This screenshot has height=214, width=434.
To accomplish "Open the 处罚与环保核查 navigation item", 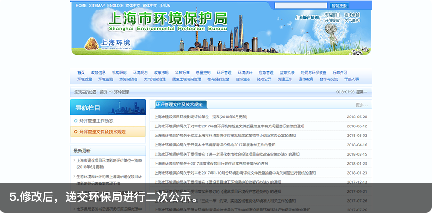I will pyautogui.click(x=314, y=73).
